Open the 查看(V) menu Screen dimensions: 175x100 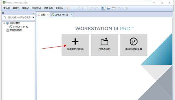tap(25, 8)
